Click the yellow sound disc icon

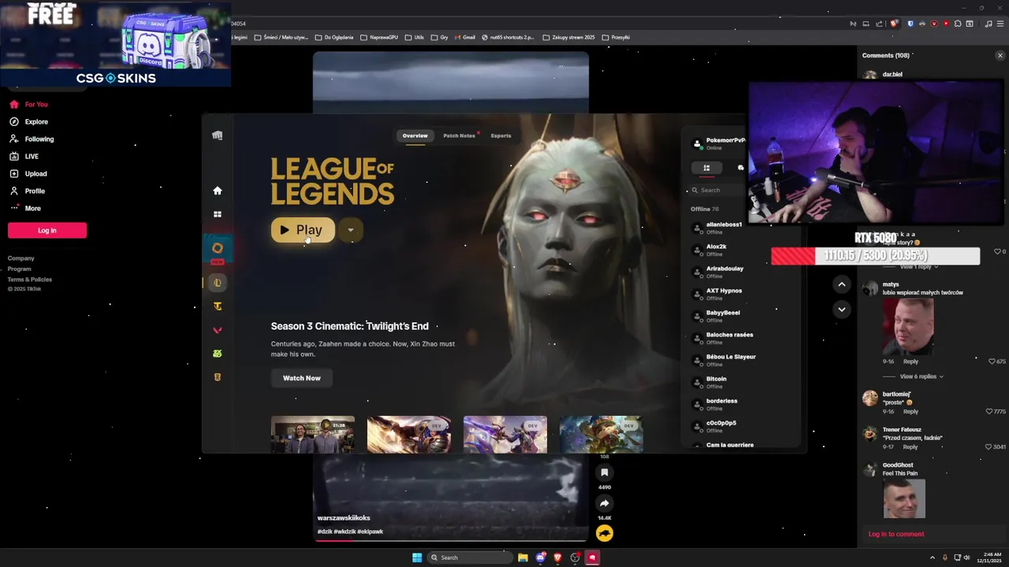pyautogui.click(x=605, y=533)
